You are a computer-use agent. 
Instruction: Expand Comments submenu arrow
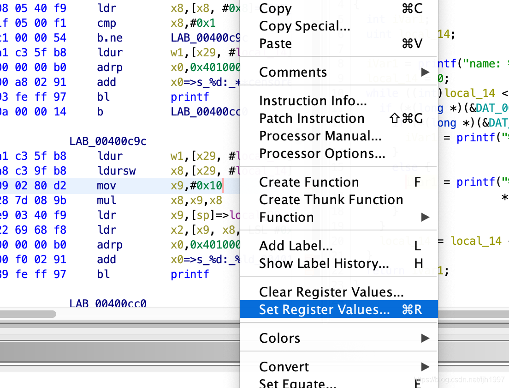coord(425,72)
